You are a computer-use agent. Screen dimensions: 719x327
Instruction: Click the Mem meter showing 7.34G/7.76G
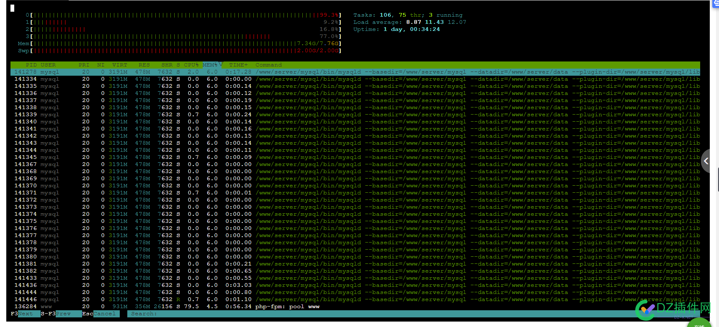pyautogui.click(x=180, y=43)
